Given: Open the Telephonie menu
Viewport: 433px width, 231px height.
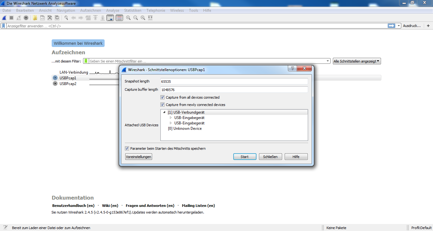Looking at the screenshot, I should (156, 10).
